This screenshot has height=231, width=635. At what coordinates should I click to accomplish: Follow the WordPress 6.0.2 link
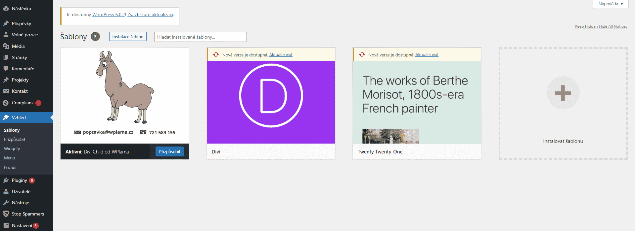(109, 15)
